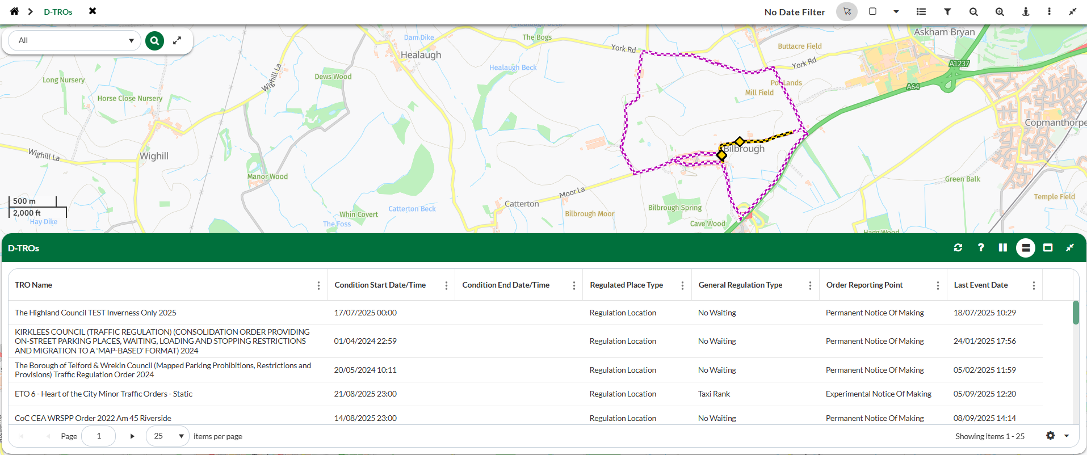
Task: Click the green map search button
Action: point(154,41)
